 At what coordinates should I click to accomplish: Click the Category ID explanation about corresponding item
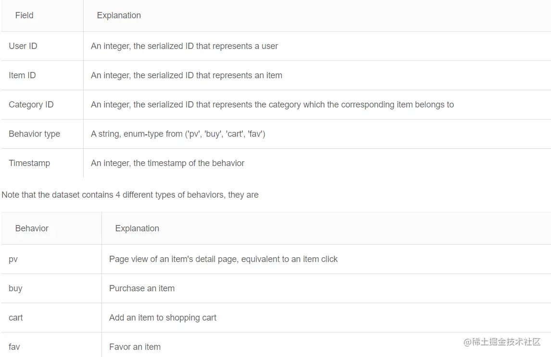(x=272, y=105)
